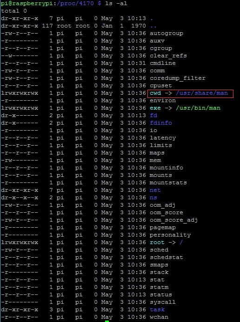This screenshot has width=240, height=322.
Task: Select the 'statm' entry
Action: (159, 287)
